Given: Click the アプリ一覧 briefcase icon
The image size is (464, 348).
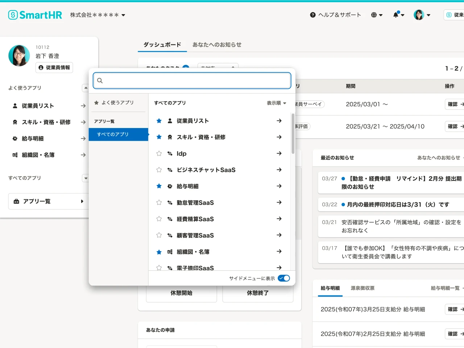Looking at the screenshot, I should [x=16, y=201].
